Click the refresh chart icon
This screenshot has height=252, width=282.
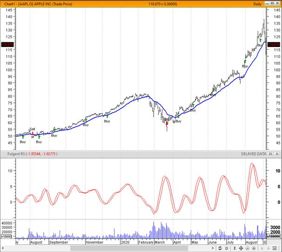[x=220, y=248]
